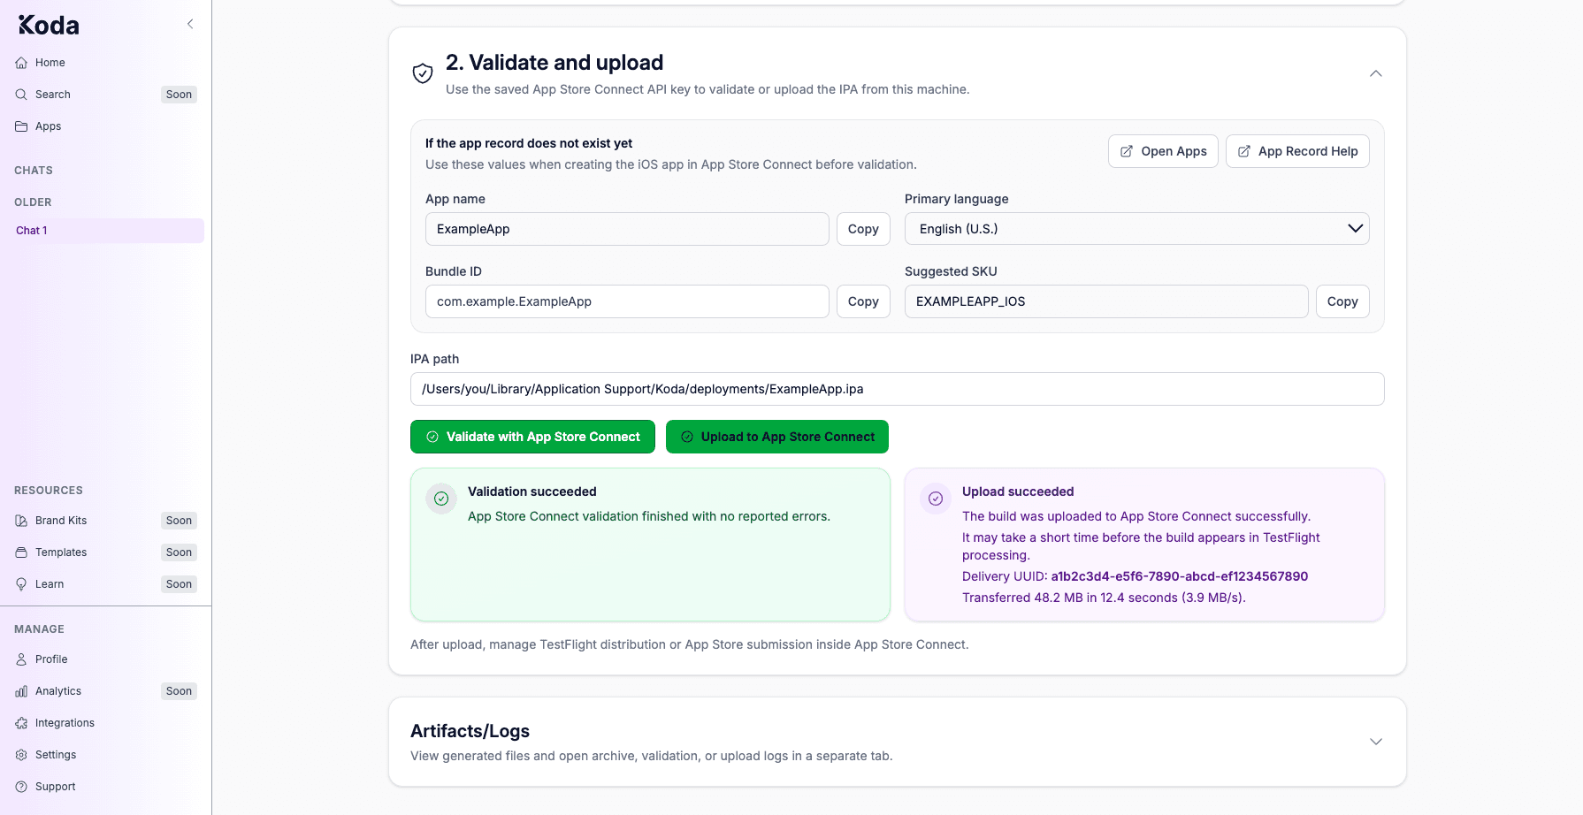Focus the Suggested SKU field
The width and height of the screenshot is (1583, 815).
pyautogui.click(x=1106, y=301)
